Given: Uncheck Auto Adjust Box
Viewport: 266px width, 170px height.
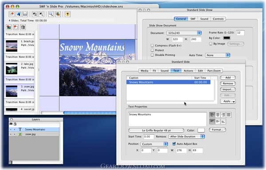Looking at the screenshot, I should [174, 144].
